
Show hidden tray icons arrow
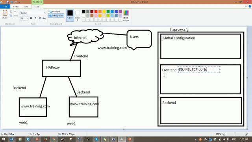coord(196,139)
